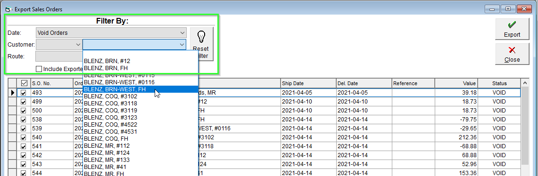The height and width of the screenshot is (176, 538).
Task: Click Ship Date cell 2021-04-05
Action: click(308, 93)
